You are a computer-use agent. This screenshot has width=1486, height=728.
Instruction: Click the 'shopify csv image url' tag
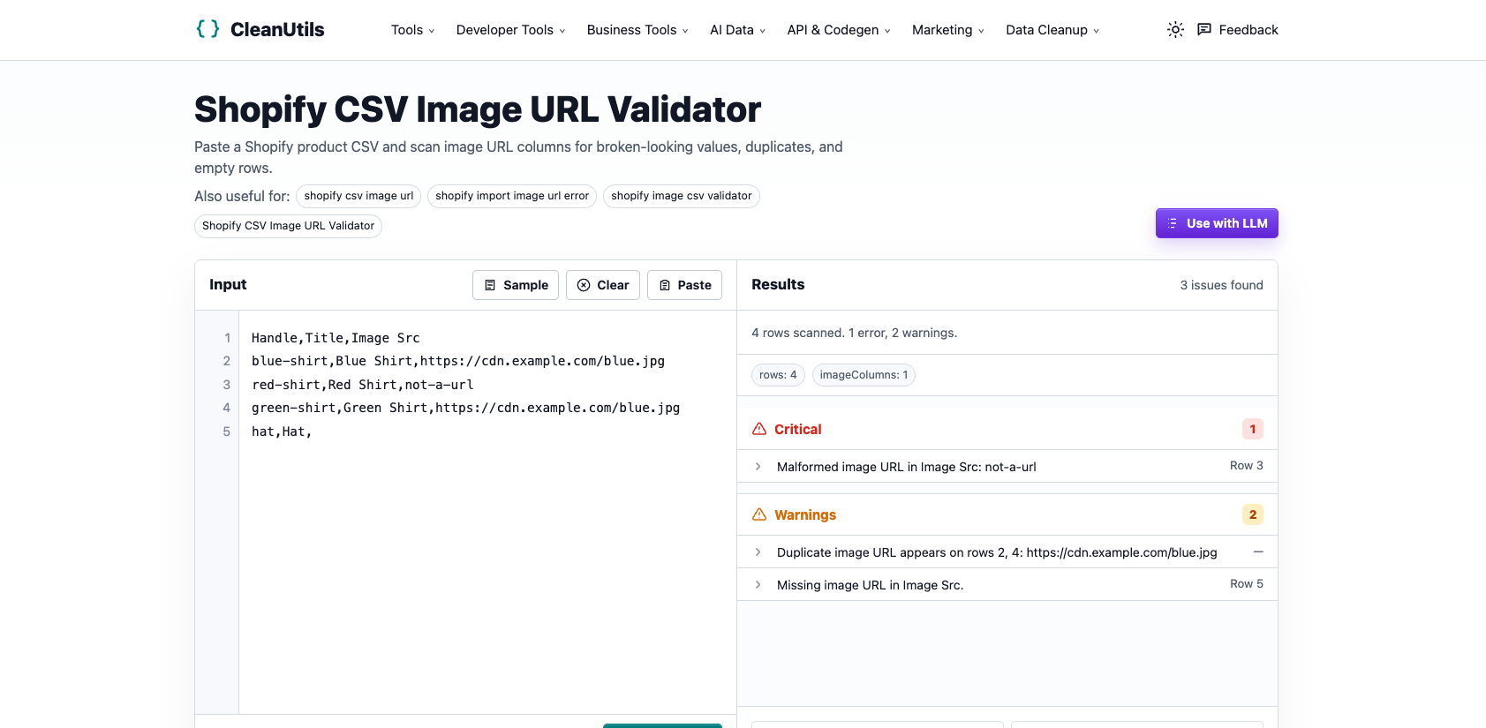pos(358,196)
